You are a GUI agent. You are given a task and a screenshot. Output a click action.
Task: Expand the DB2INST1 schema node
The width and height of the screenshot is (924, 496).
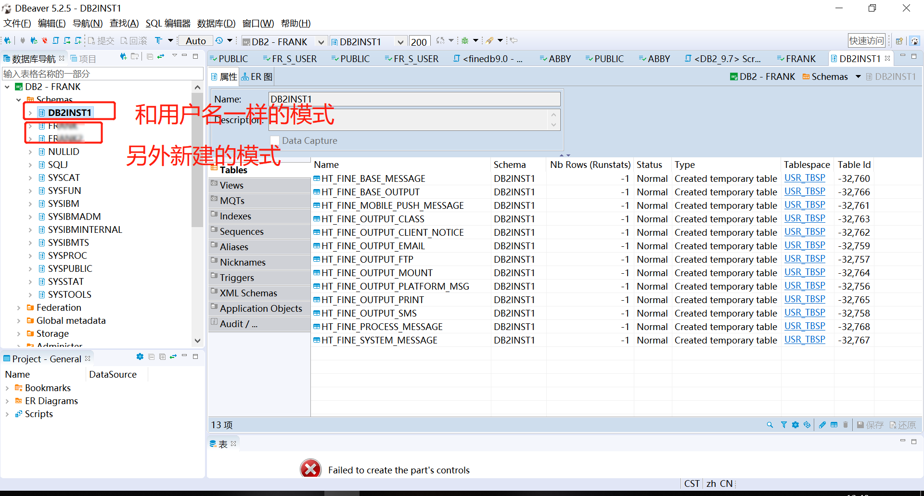[x=30, y=113]
